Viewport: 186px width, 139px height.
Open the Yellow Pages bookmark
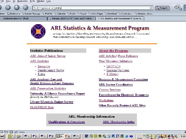[95, 14]
